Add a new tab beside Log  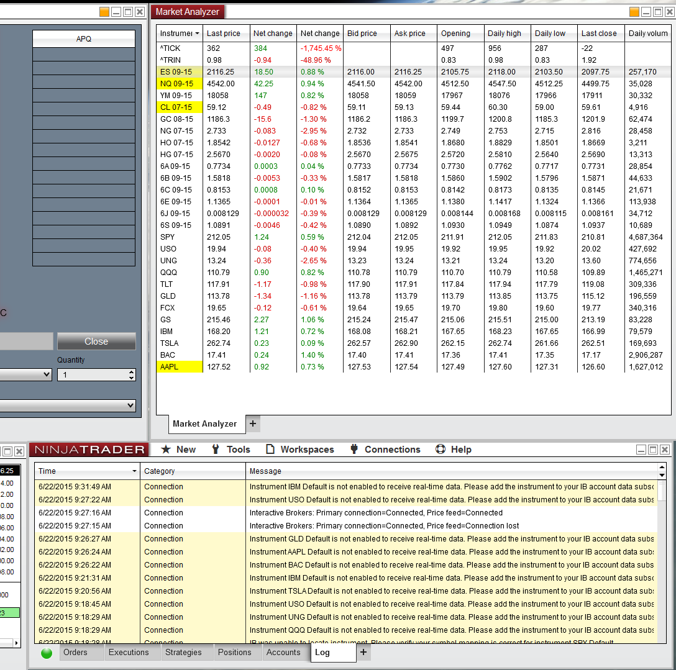363,653
